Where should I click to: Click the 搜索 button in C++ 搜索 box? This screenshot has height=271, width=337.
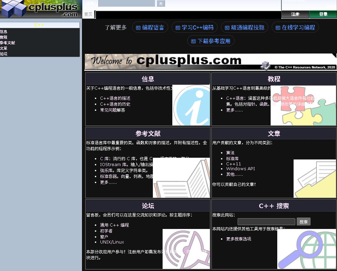point(303,222)
